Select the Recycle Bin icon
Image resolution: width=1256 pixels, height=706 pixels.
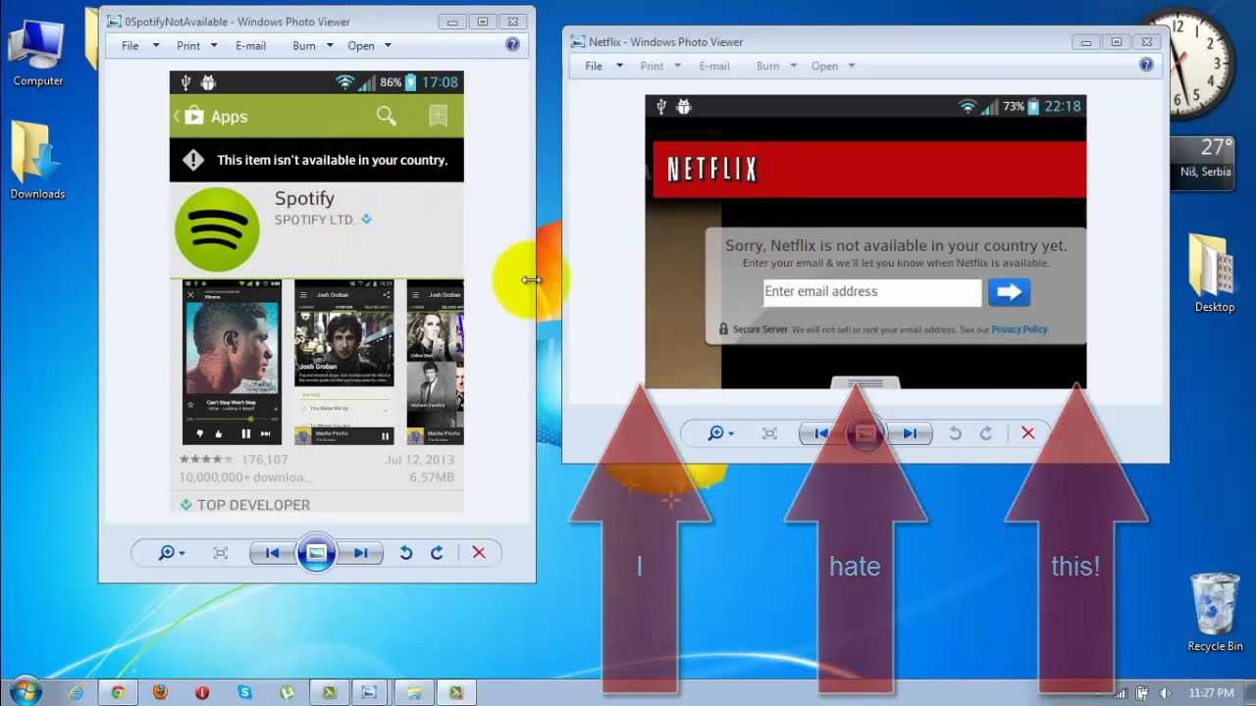pyautogui.click(x=1215, y=614)
